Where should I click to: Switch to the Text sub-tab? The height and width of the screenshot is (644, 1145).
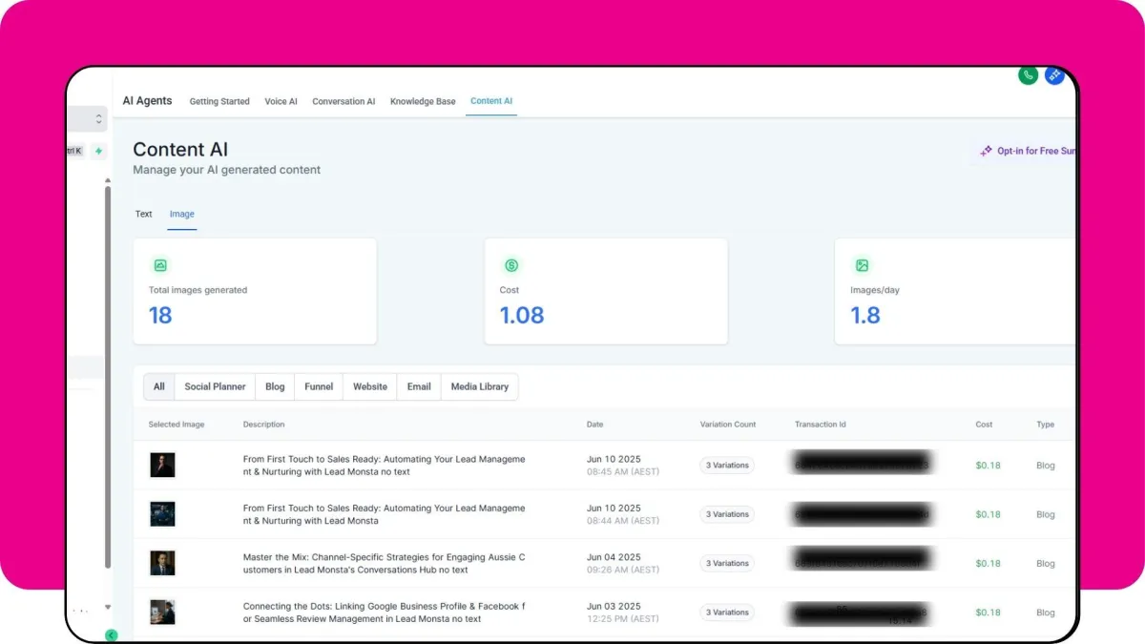144,214
